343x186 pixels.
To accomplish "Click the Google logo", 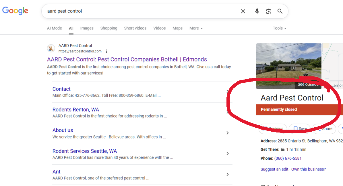I will [x=15, y=11].
